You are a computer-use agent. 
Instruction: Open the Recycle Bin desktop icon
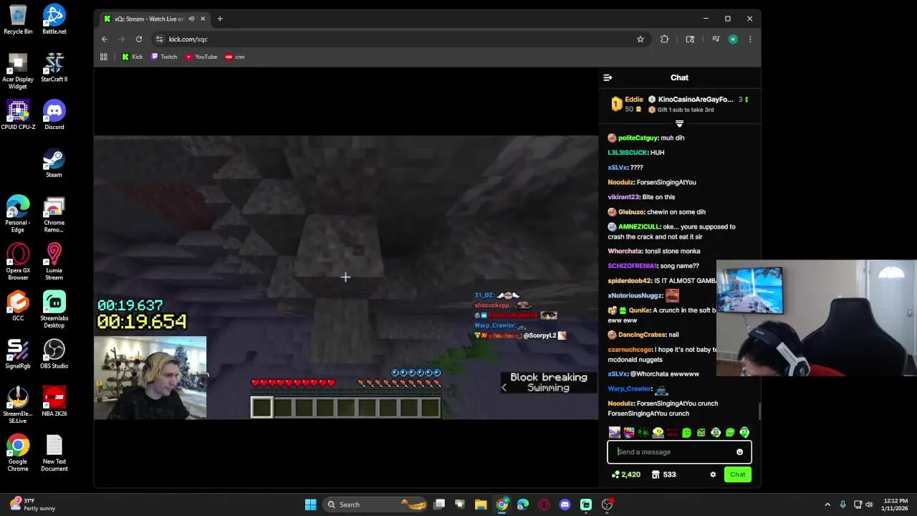coord(18,20)
